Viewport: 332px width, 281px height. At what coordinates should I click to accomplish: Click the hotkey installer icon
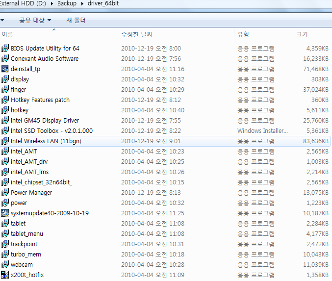[5, 110]
